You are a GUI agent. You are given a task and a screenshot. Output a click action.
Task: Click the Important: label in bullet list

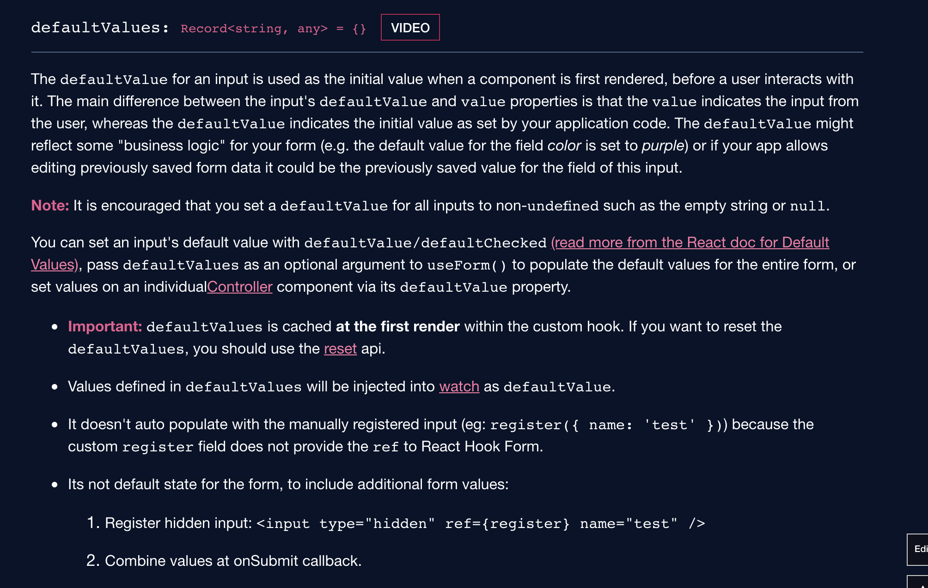tap(105, 326)
